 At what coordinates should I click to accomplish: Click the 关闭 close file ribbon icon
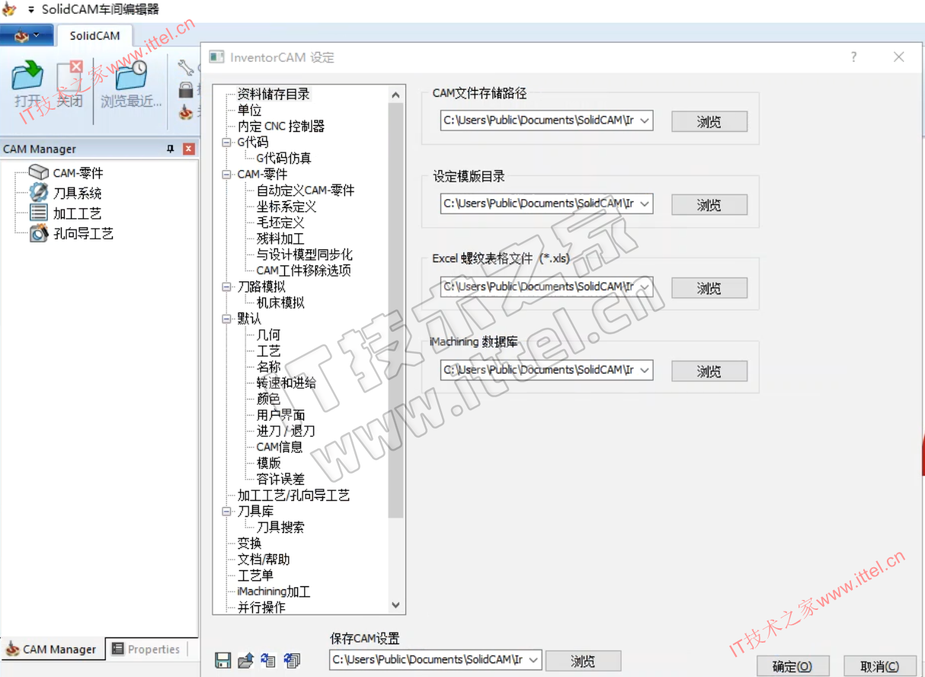click(x=69, y=76)
